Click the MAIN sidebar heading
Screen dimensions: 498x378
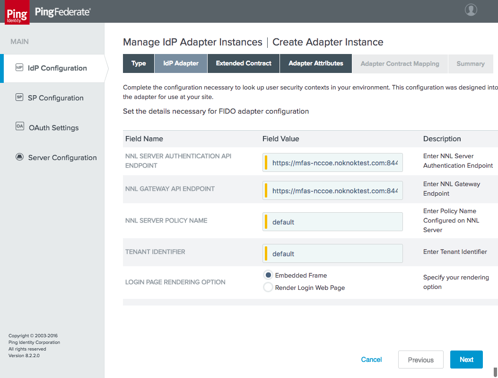[x=19, y=42]
